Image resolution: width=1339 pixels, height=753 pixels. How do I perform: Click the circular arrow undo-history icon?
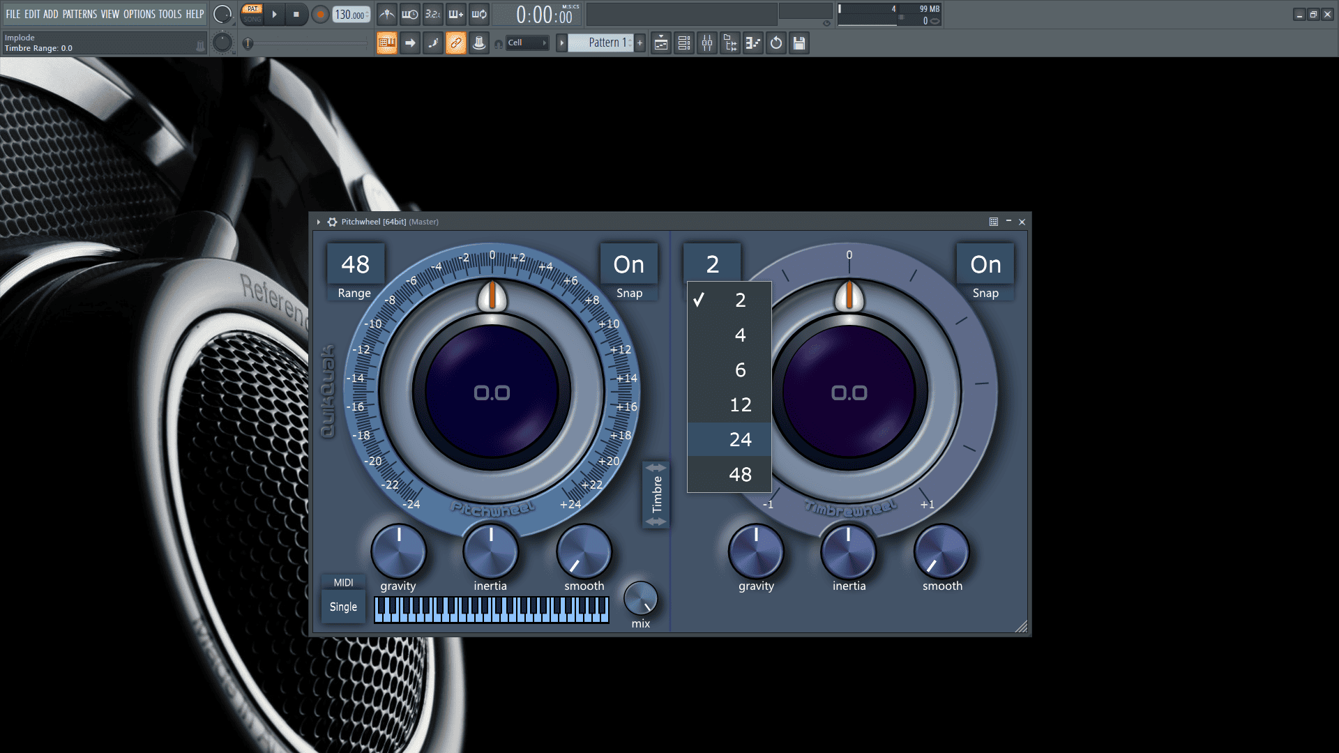pyautogui.click(x=776, y=43)
